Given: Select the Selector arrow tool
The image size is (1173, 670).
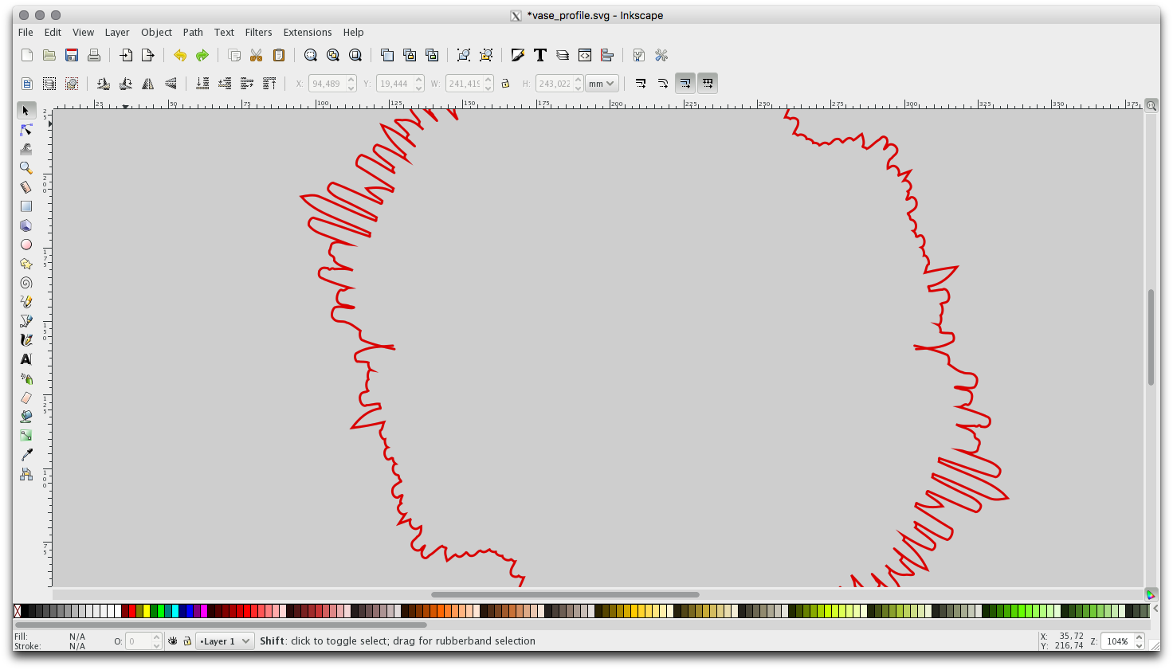Looking at the screenshot, I should click(26, 111).
